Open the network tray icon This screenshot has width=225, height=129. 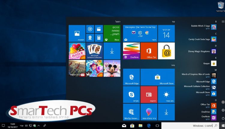(30, 126)
